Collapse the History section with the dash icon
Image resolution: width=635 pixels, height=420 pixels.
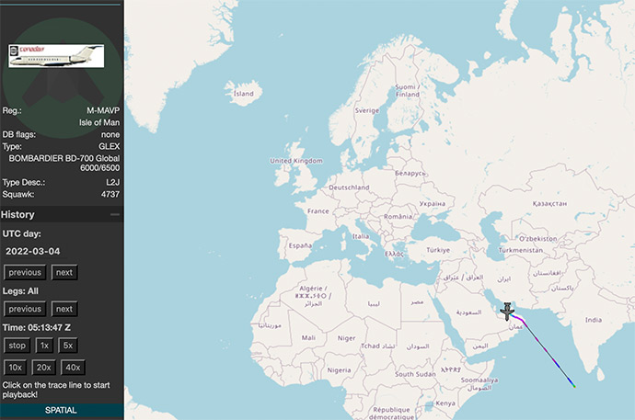coord(115,214)
